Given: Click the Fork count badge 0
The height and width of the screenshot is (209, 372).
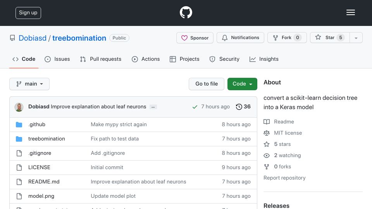Looking at the screenshot, I should click(x=298, y=38).
